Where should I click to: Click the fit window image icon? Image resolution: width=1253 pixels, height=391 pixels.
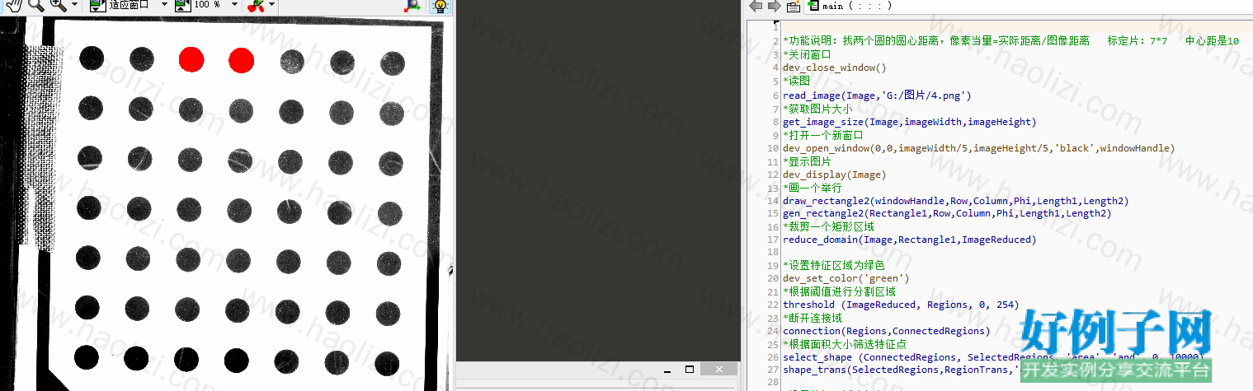pos(97,5)
